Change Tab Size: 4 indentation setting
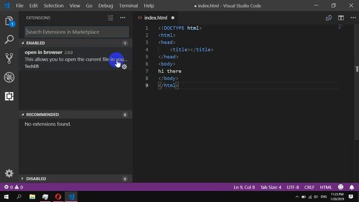 point(270,187)
